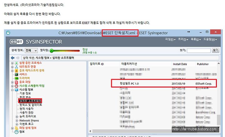This screenshot has width=225, height=137.
Task: Go back with the blue left arrow
Action: (x=12, y=58)
